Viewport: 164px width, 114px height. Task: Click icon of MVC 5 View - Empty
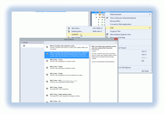click(x=47, y=88)
